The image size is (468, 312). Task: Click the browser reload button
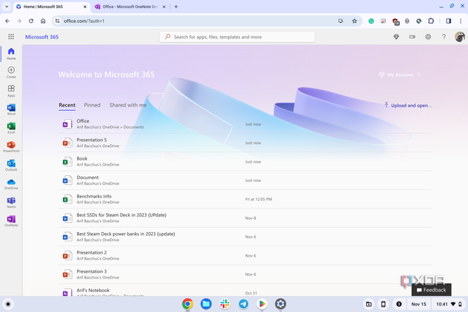click(x=31, y=21)
